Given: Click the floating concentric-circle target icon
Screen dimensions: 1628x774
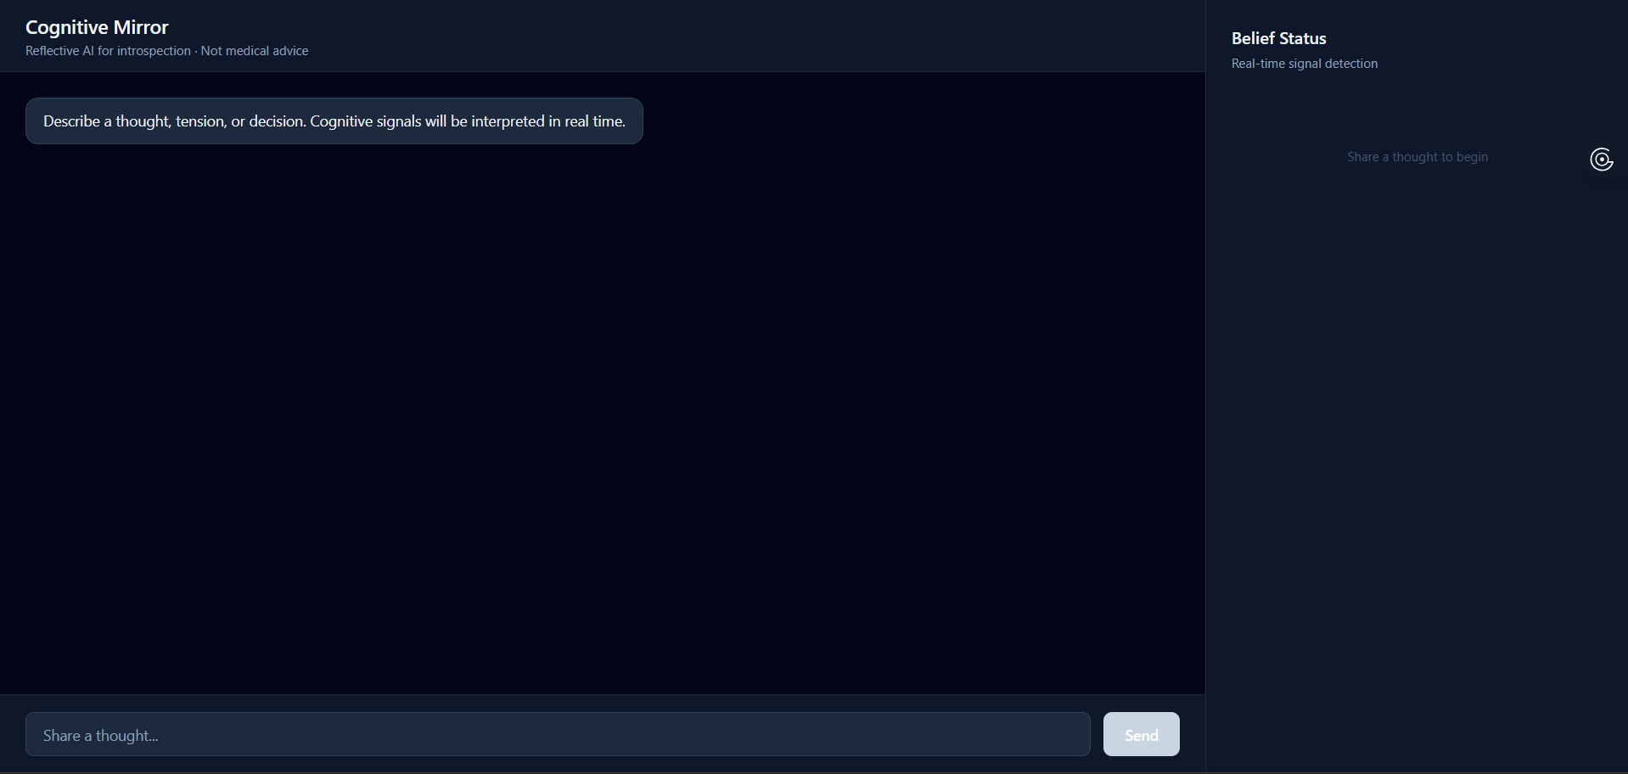Looking at the screenshot, I should pyautogui.click(x=1602, y=160).
